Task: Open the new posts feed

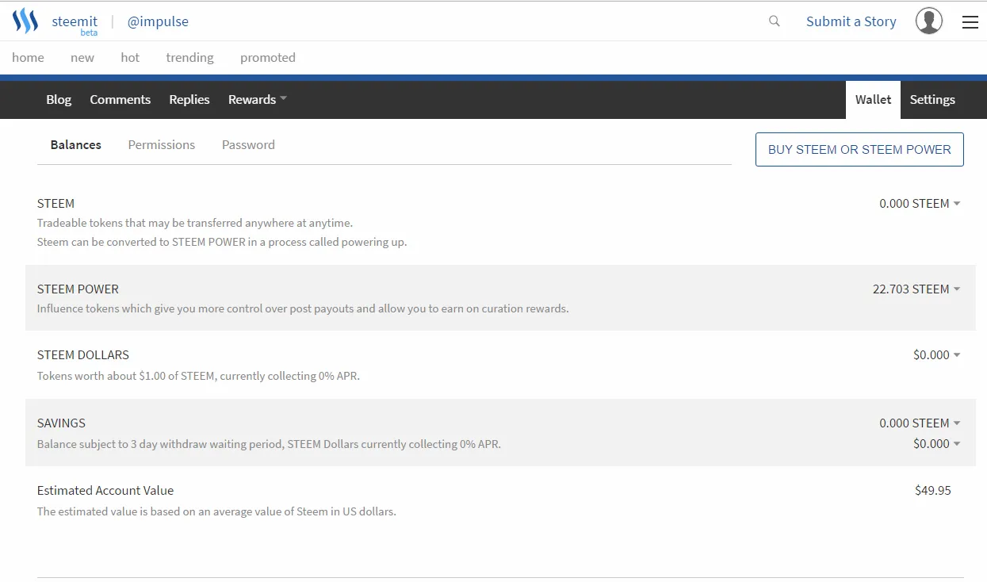Action: (x=82, y=57)
